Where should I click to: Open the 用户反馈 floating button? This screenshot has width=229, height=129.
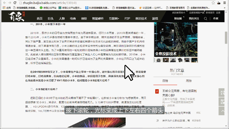coord(222,102)
